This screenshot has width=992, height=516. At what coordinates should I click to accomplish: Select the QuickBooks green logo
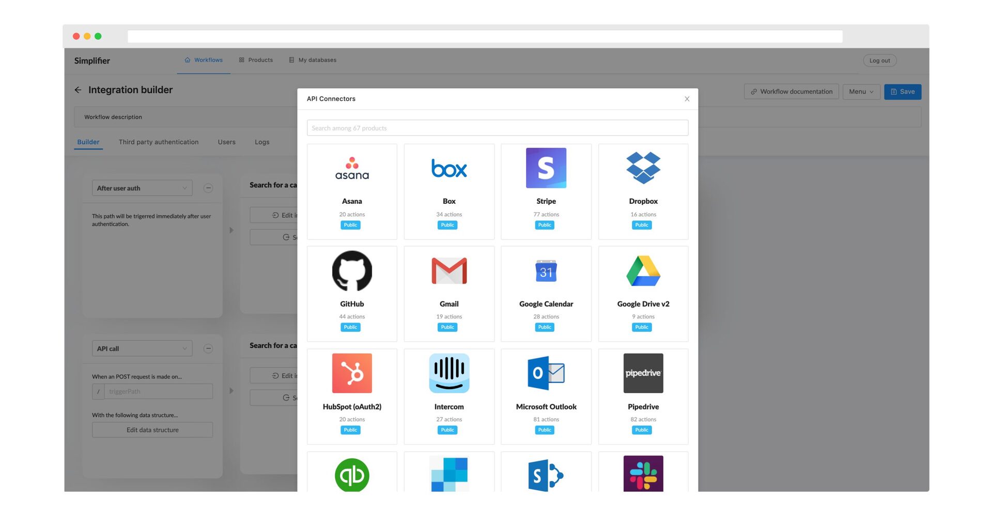point(352,475)
